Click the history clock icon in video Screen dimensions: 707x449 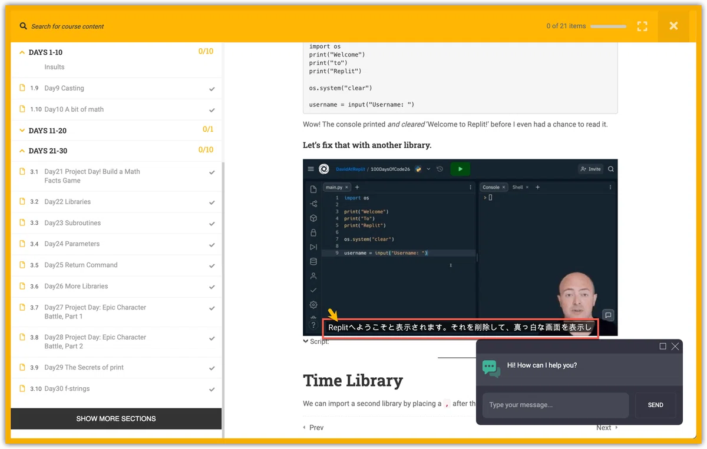pos(439,169)
